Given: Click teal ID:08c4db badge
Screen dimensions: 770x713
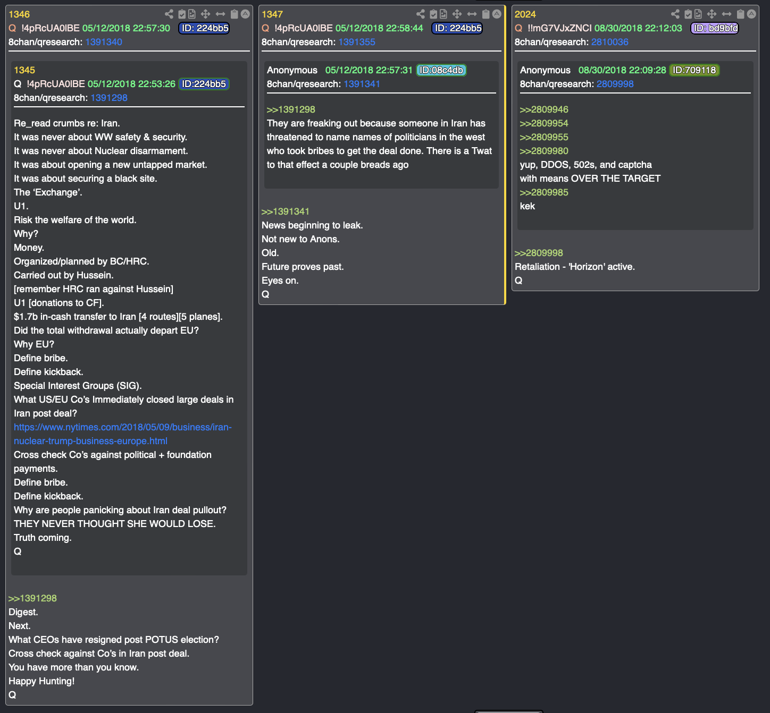Looking at the screenshot, I should pos(441,70).
